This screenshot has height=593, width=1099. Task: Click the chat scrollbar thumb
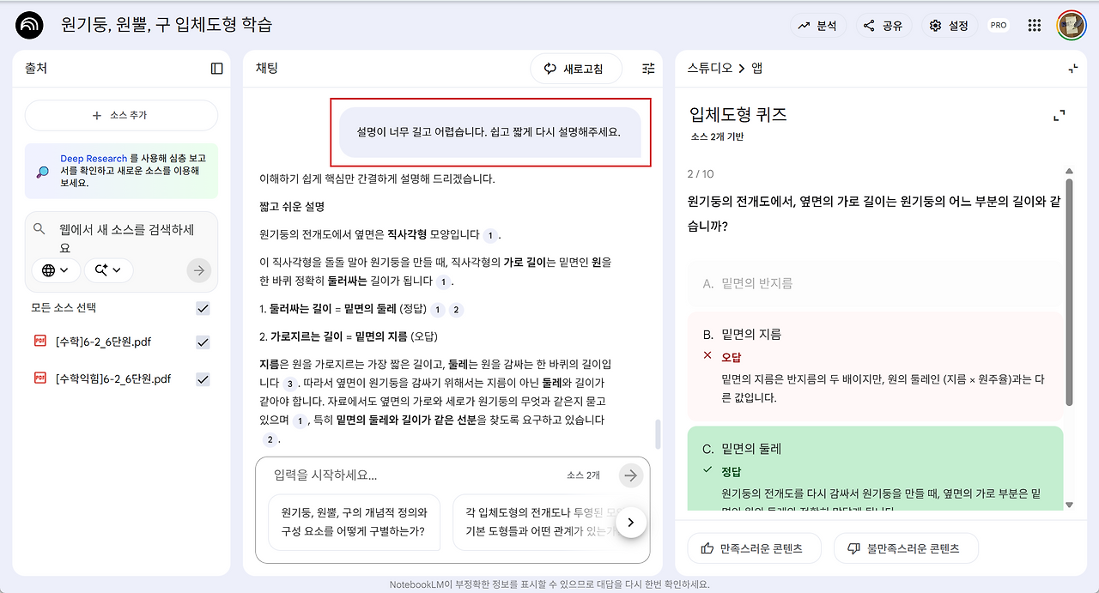pos(658,434)
